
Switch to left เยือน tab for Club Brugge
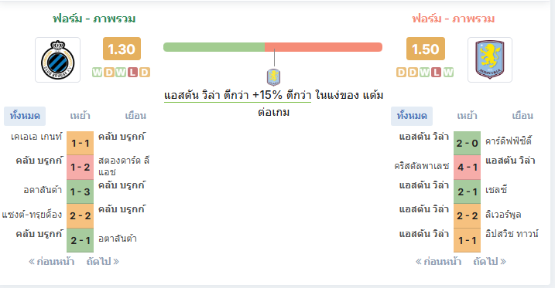click(x=135, y=116)
